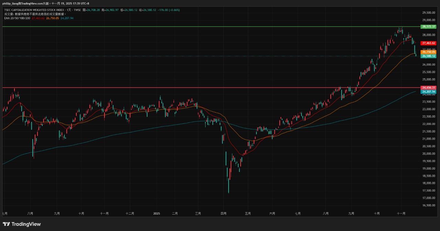The height and width of the screenshot is (231, 440).
Task: Select the EMA 20/50/100/200 indicator legend
Action: pos(17,18)
